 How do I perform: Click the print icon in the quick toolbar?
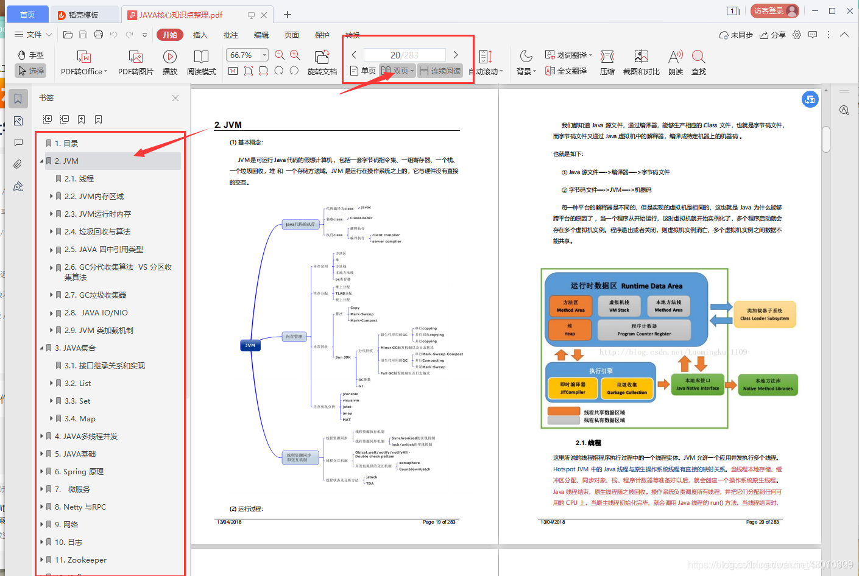(99, 35)
